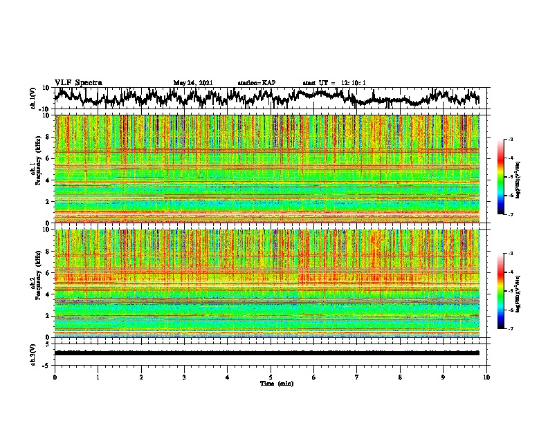Image resolution: width=548 pixels, height=423 pixels.
Task: Click the ch.1 PSD color scale bar
Action: coord(500,177)
